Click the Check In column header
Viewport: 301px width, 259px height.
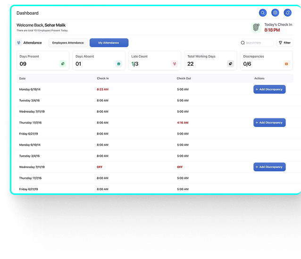(102, 78)
